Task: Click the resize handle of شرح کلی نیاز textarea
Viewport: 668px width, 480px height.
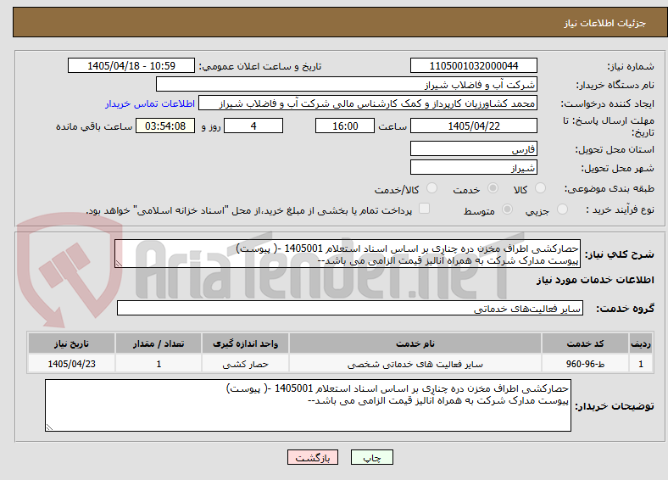Action: coord(119,264)
